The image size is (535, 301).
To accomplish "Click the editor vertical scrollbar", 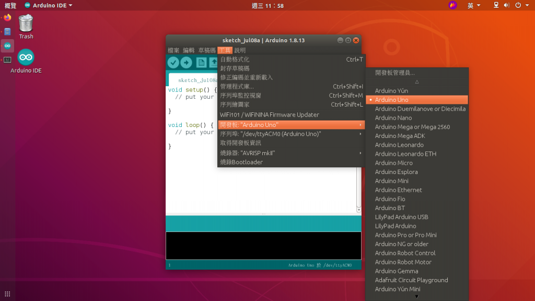I will pyautogui.click(x=358, y=190).
